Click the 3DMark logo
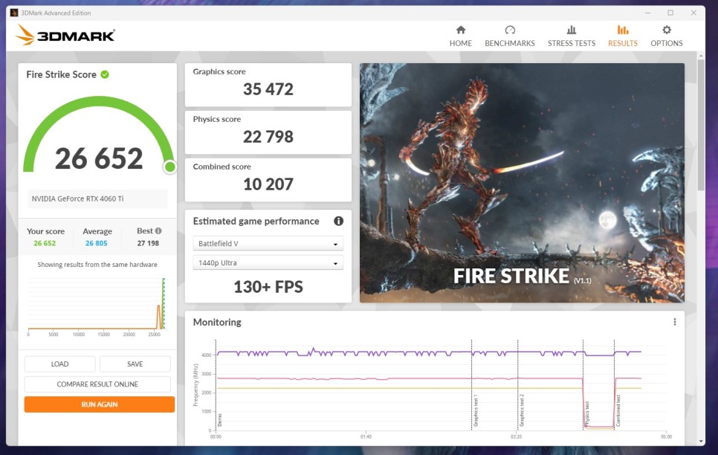This screenshot has height=455, width=718. (65, 35)
